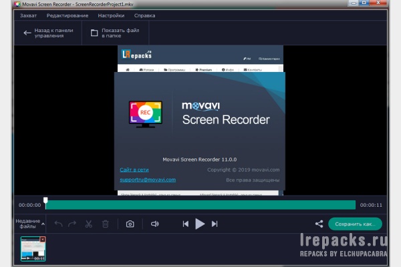Open the Редактирование menu
The width and height of the screenshot is (401, 267).
pos(68,15)
